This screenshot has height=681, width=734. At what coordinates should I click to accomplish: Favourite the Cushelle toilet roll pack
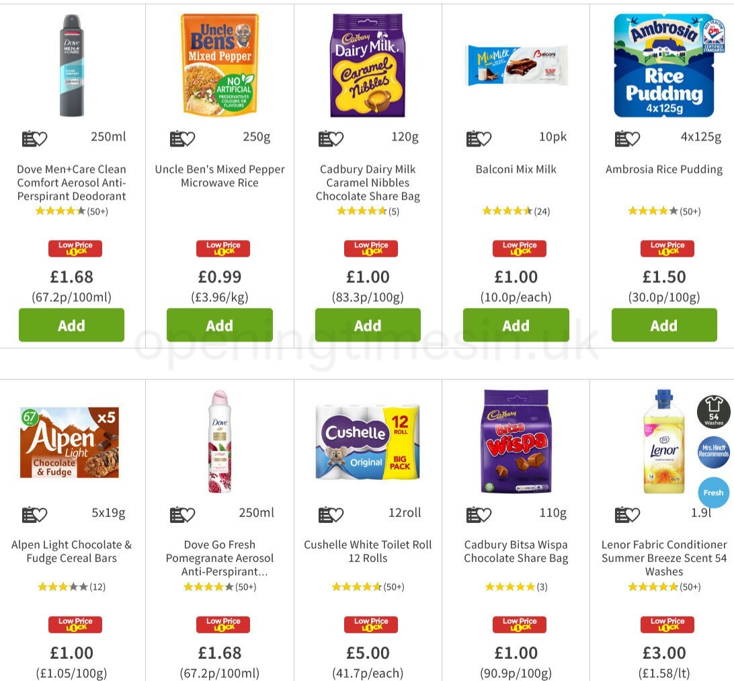337,514
